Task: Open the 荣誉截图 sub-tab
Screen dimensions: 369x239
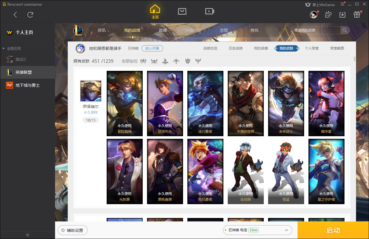Action: [337, 48]
